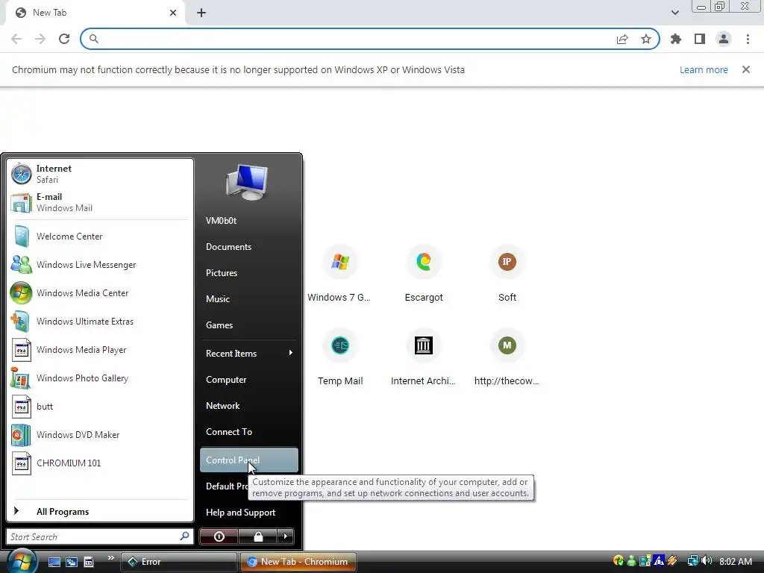Lock the computer with padlock button
The image size is (764, 573).
257,536
